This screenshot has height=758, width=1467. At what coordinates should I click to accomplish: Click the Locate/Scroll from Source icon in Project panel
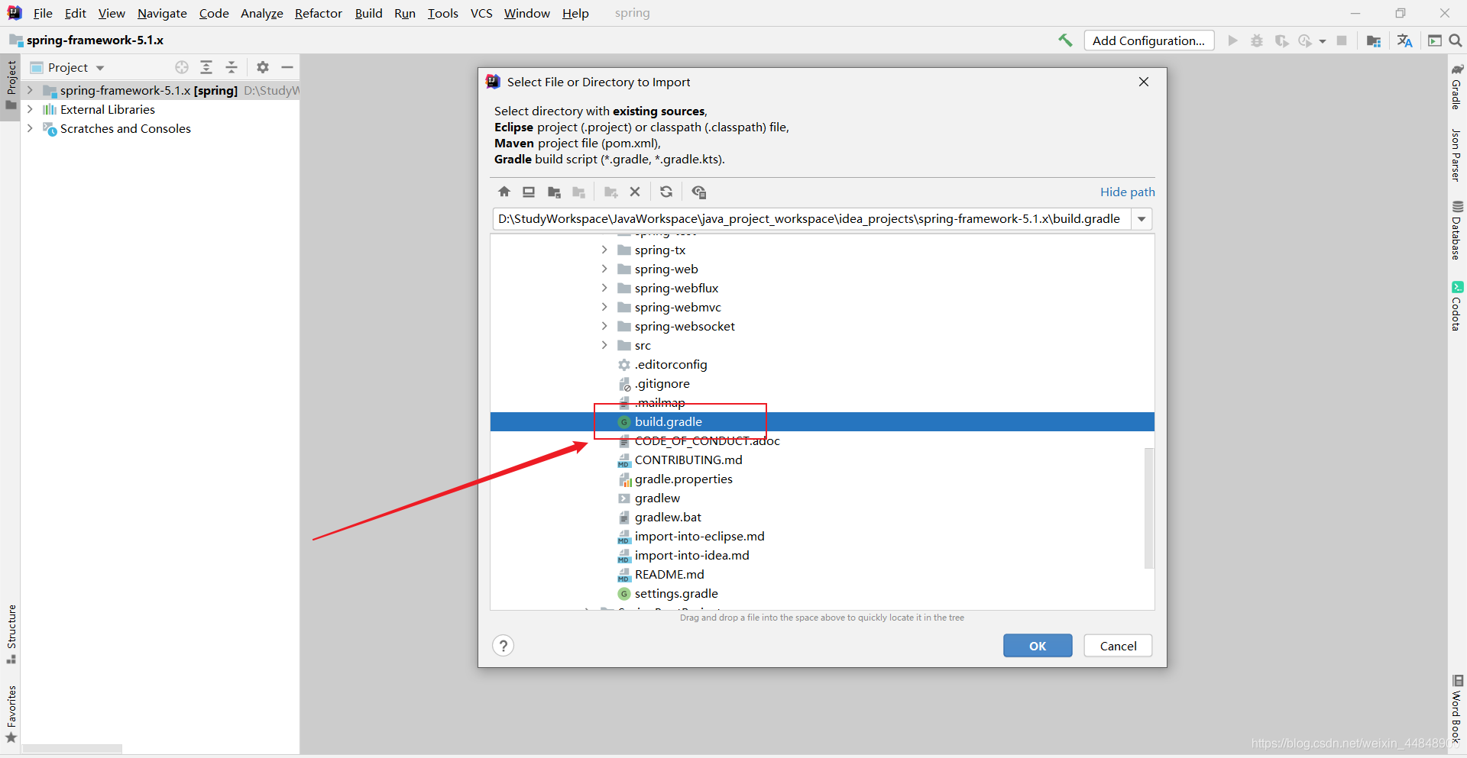tap(182, 67)
